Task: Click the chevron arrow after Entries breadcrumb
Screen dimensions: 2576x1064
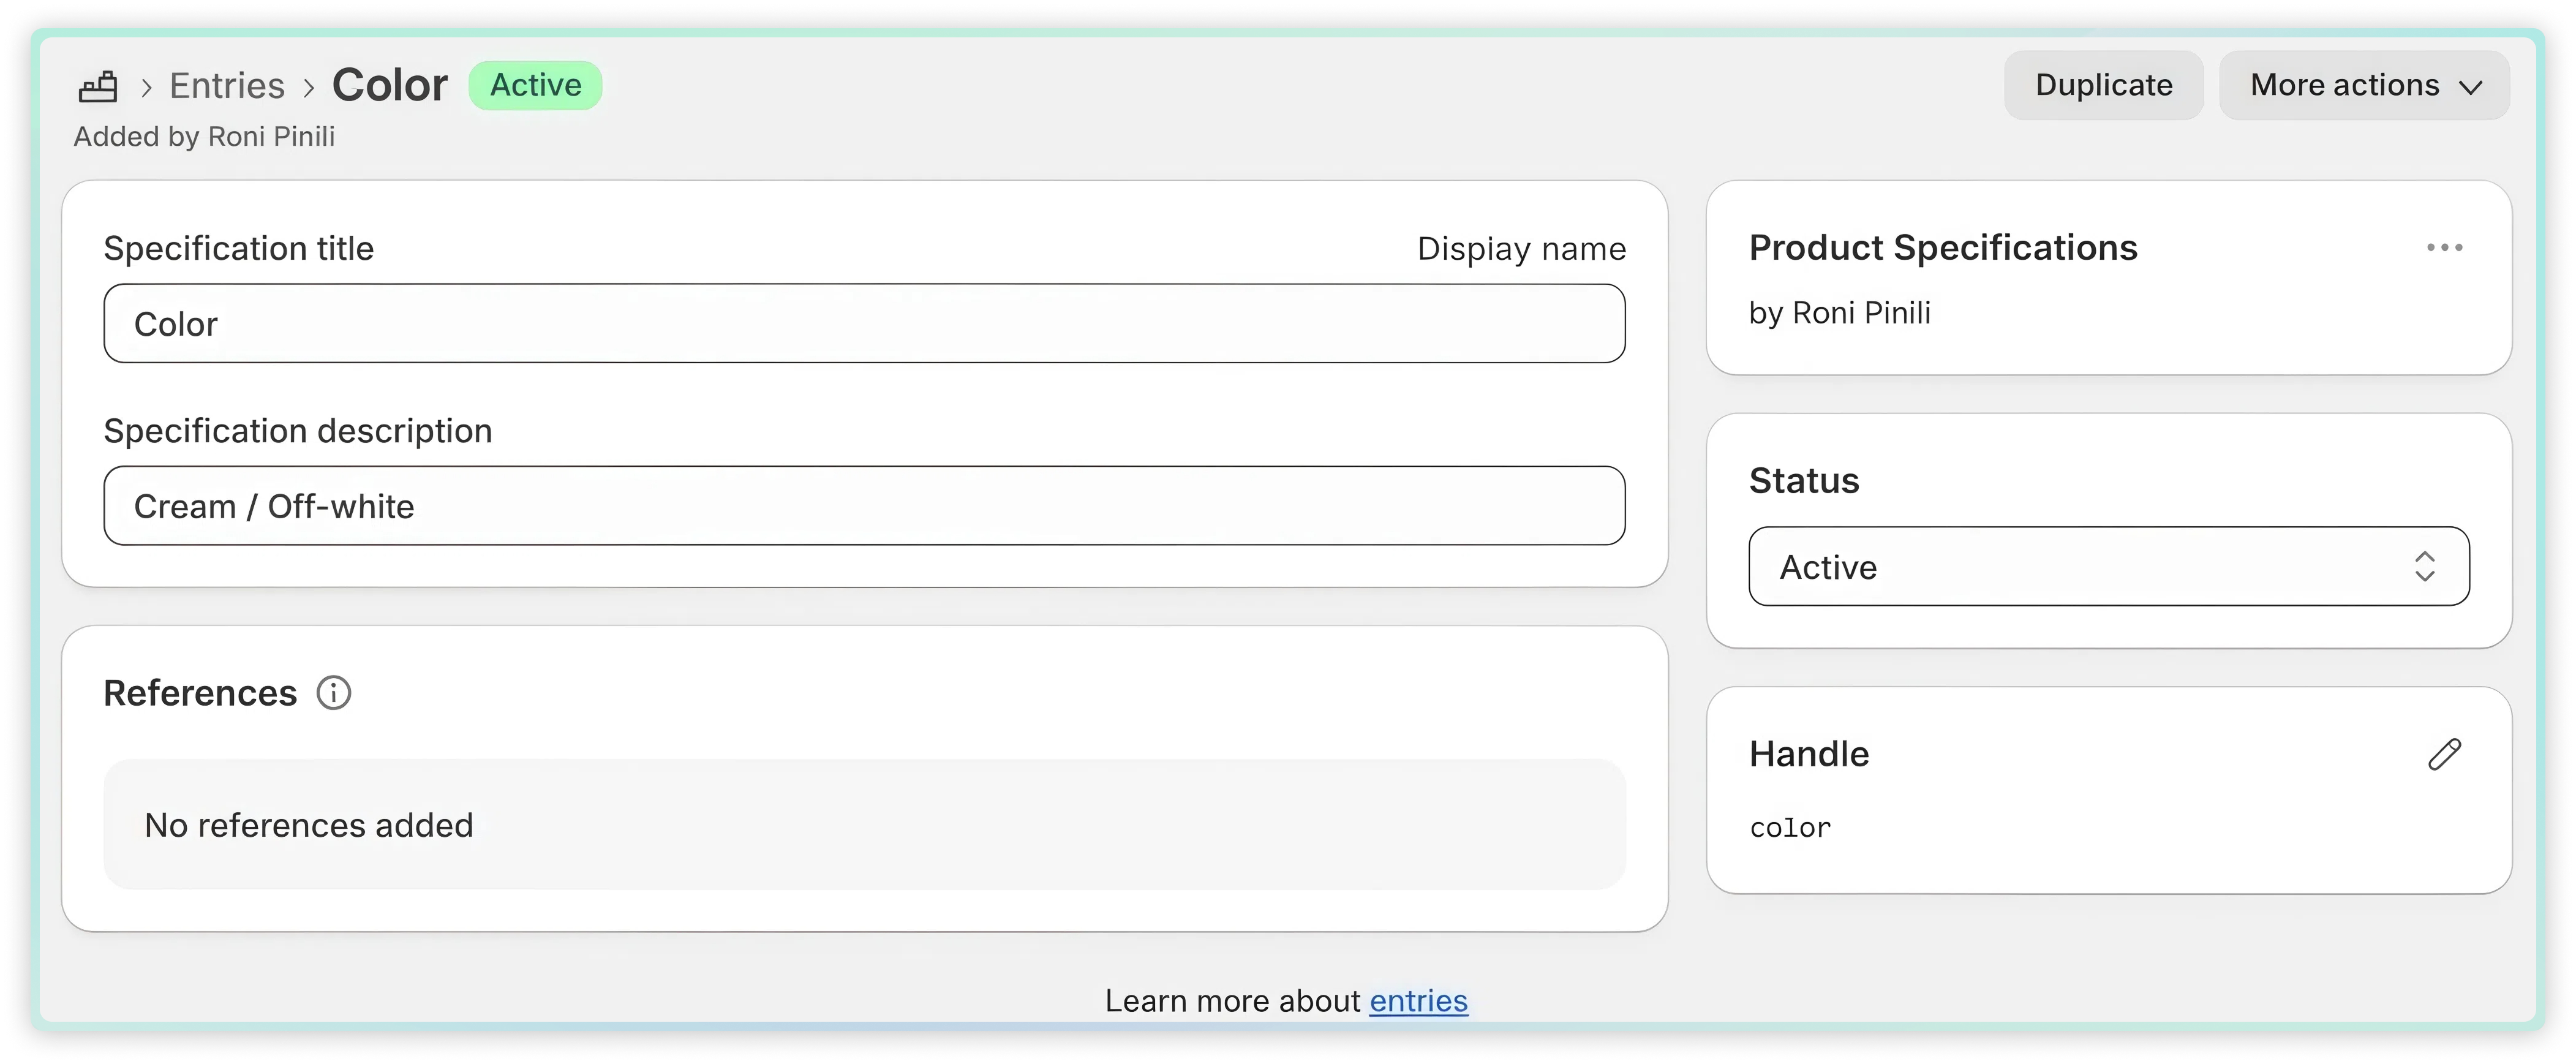Action: pos(309,88)
